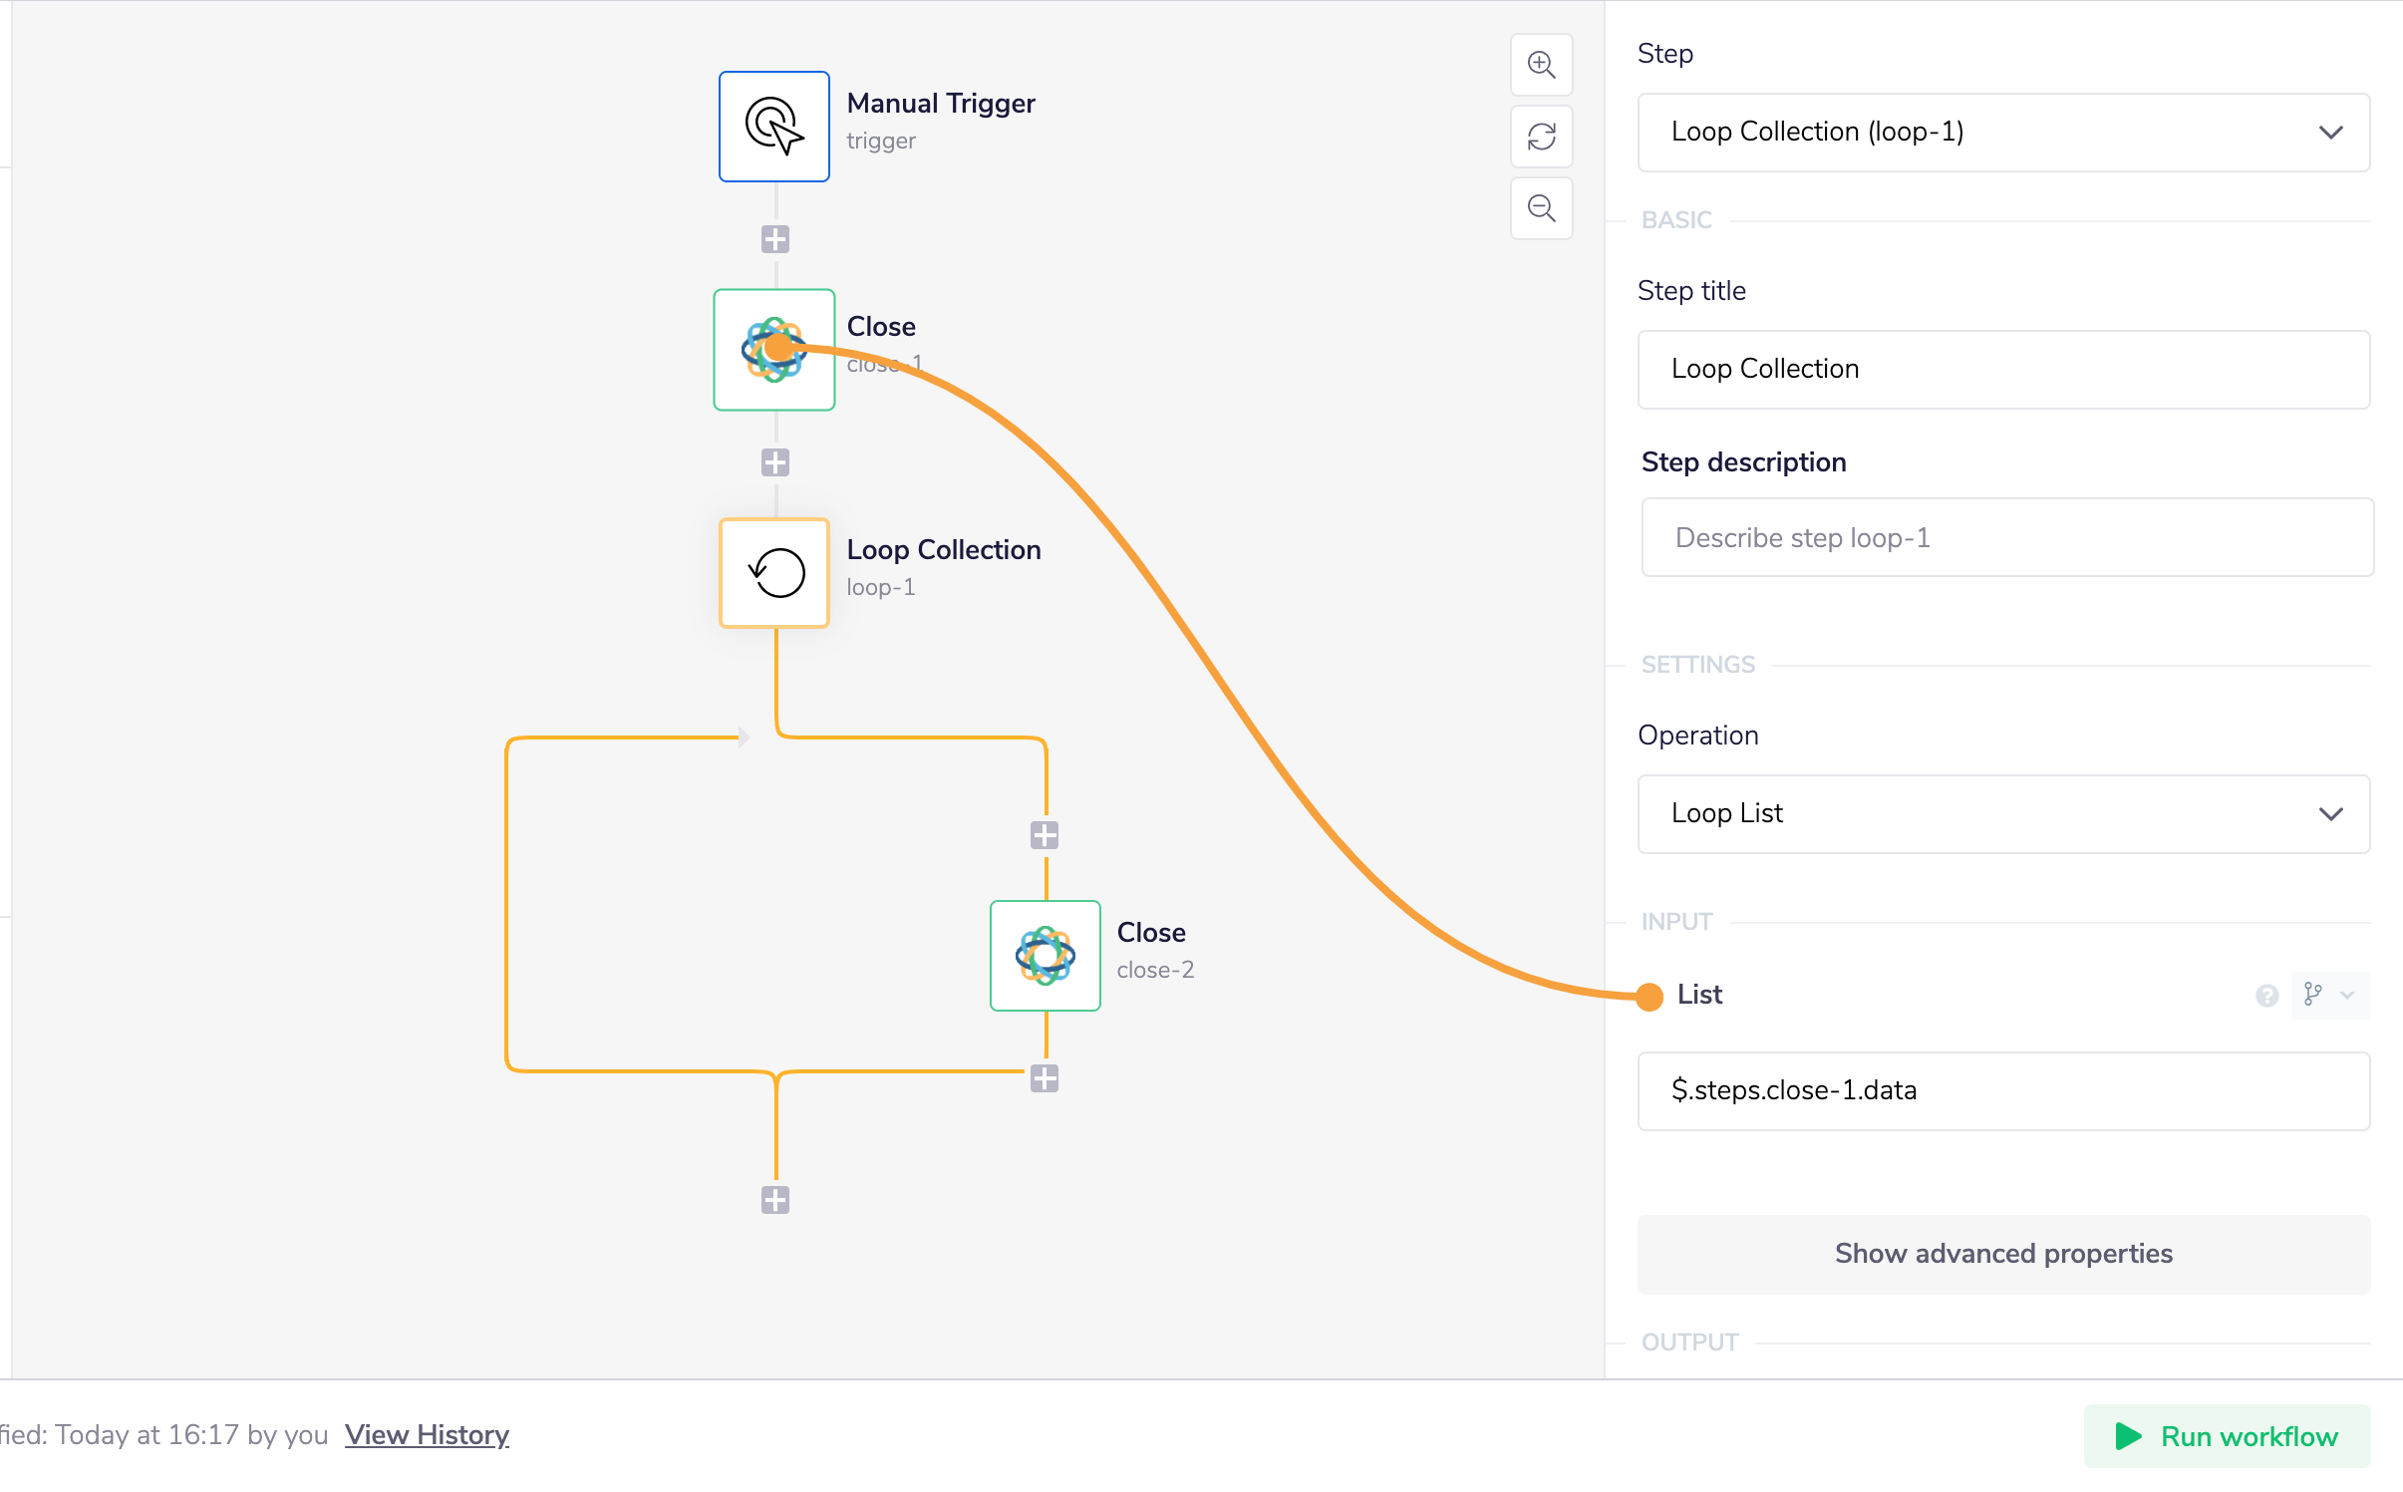The width and height of the screenshot is (2403, 1492).
Task: Select the Loop Collection loop-1 node
Action: point(774,573)
